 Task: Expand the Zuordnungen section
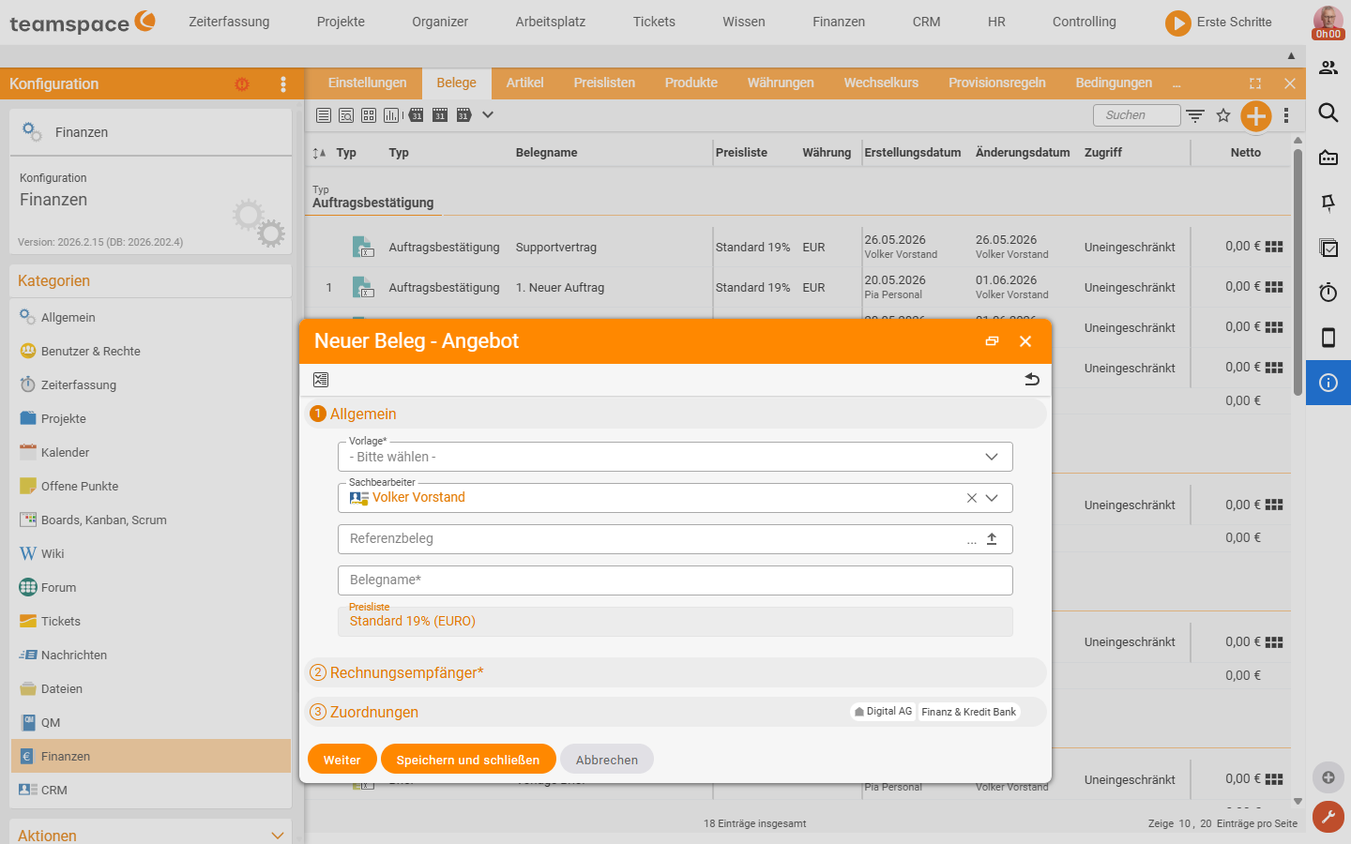[675, 712]
